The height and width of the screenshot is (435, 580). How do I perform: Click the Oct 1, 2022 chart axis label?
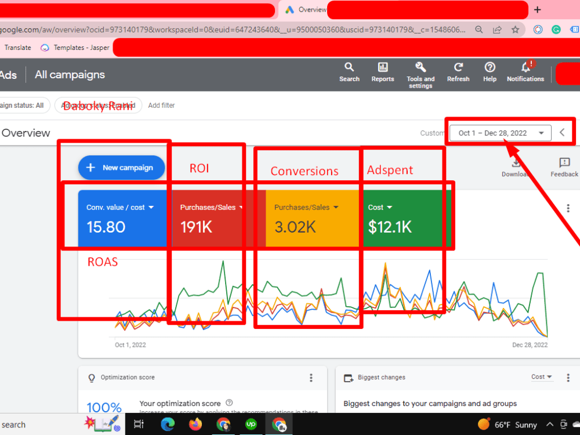point(130,345)
